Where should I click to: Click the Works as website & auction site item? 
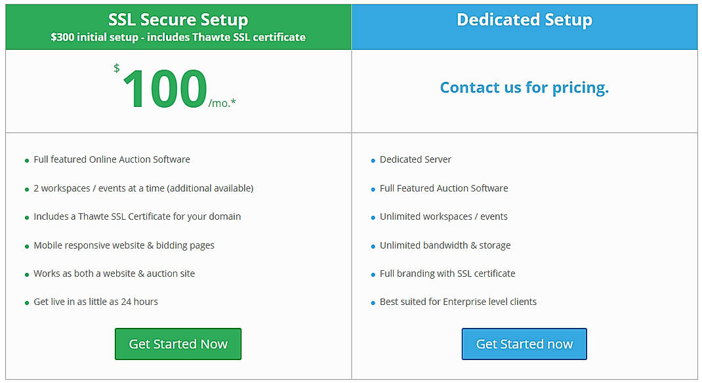114,273
